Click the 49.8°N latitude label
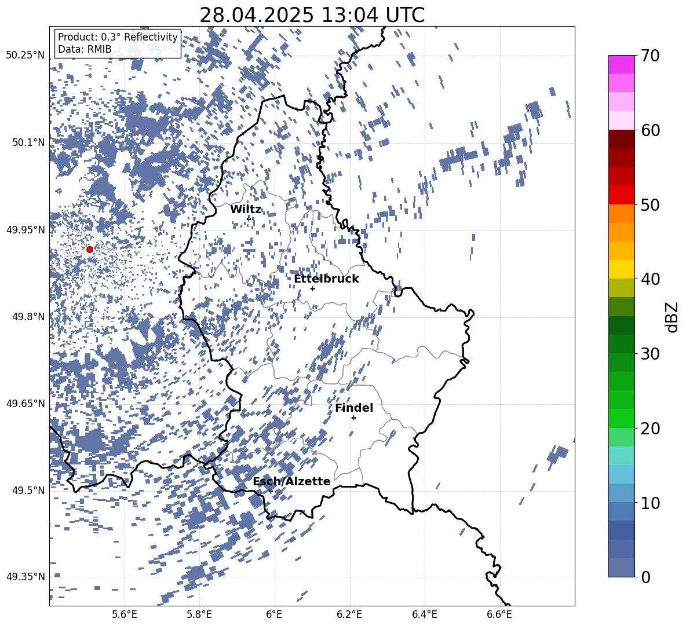The width and height of the screenshot is (686, 626). [28, 317]
